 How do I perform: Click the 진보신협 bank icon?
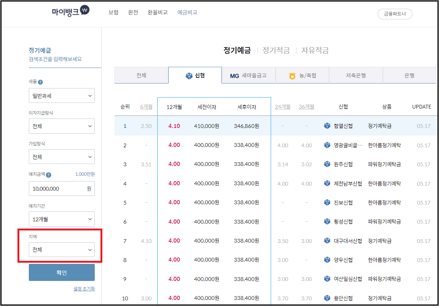(x=327, y=202)
